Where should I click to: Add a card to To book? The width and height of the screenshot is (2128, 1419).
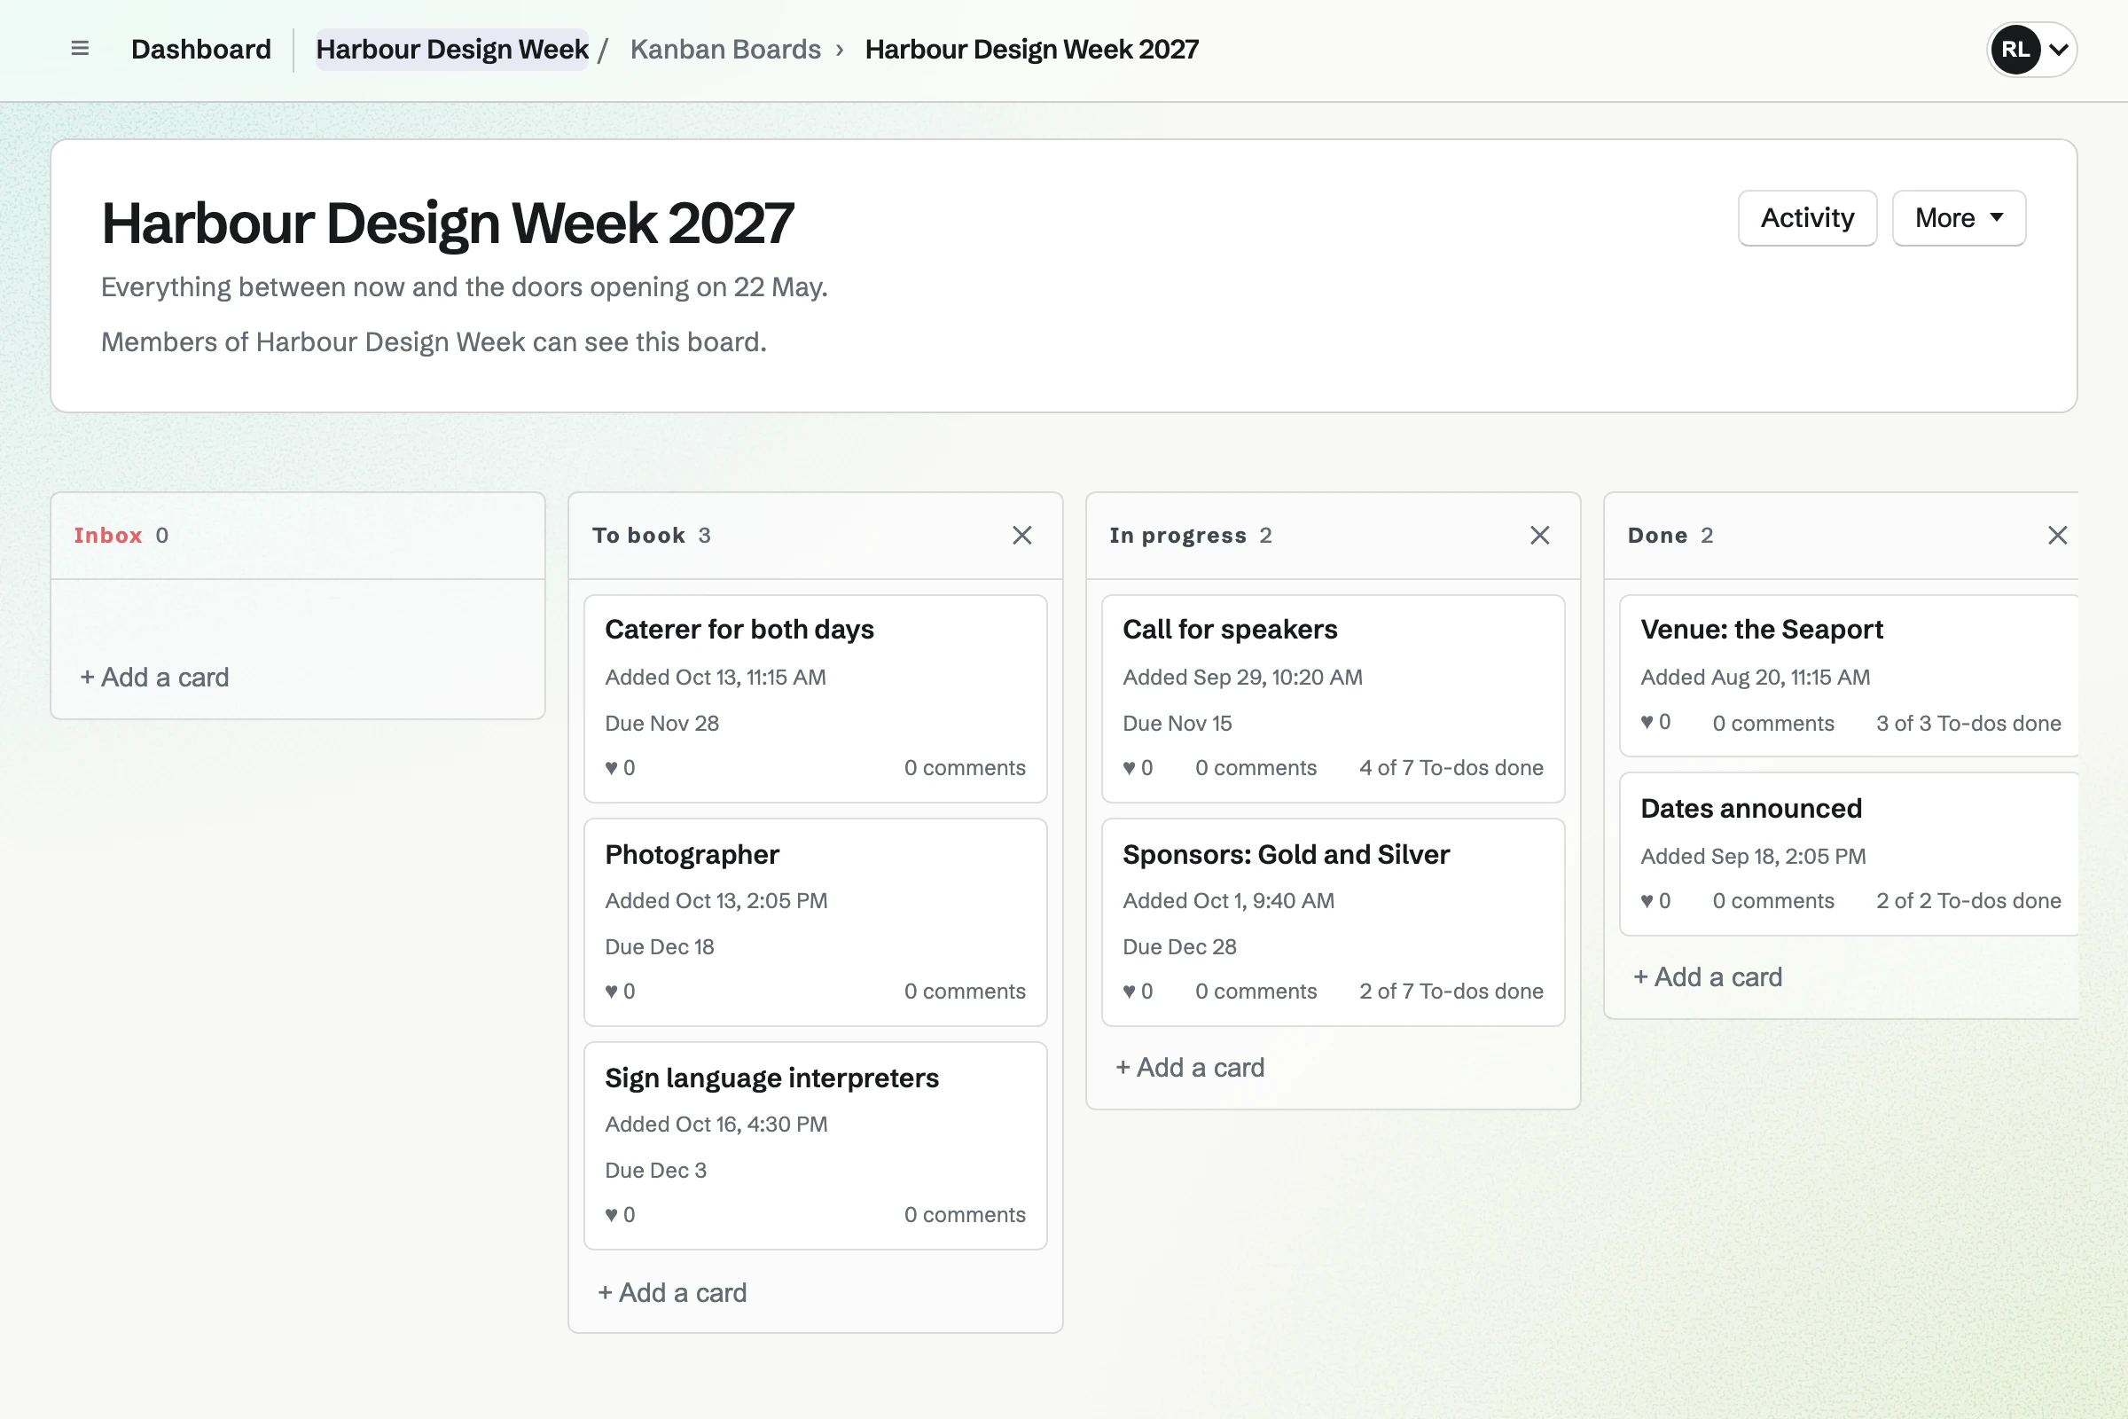coord(672,1292)
